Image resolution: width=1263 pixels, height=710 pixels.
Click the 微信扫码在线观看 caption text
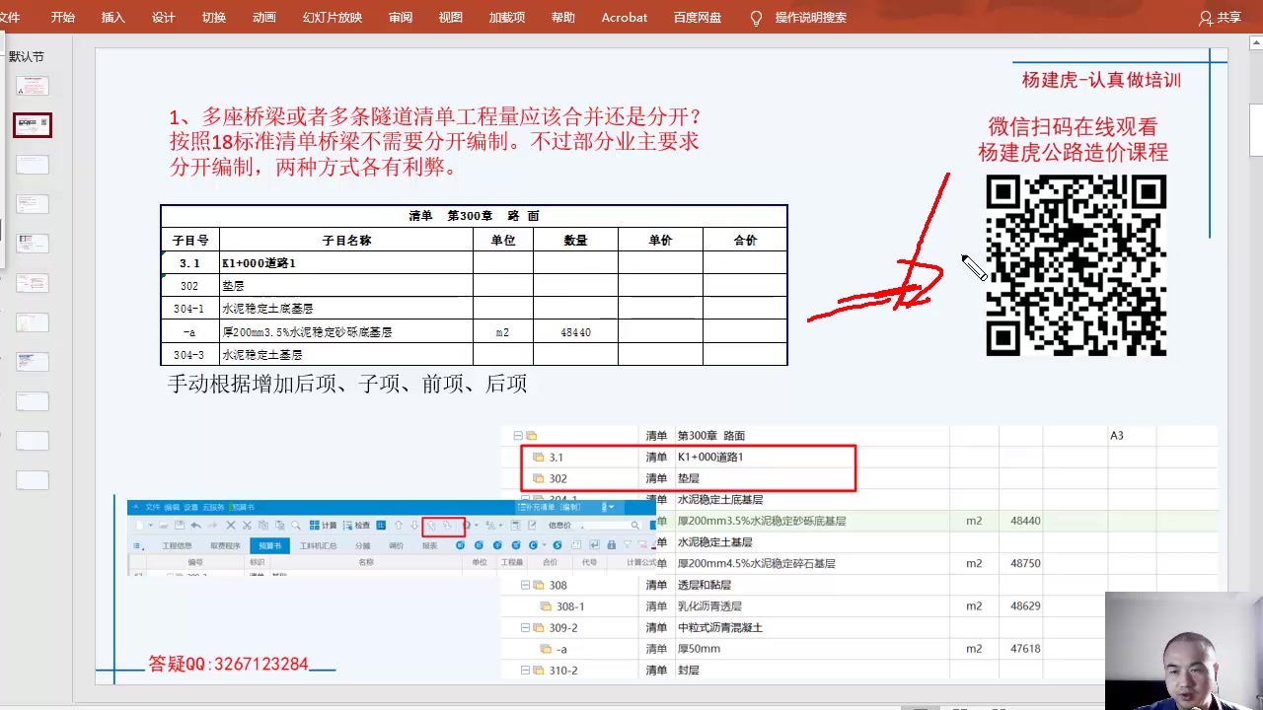(1073, 127)
